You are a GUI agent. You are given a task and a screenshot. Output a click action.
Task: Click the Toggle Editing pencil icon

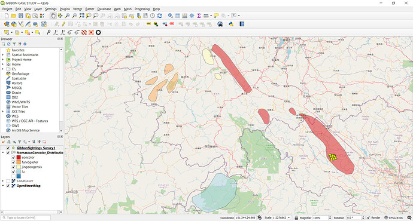(x=63, y=24)
